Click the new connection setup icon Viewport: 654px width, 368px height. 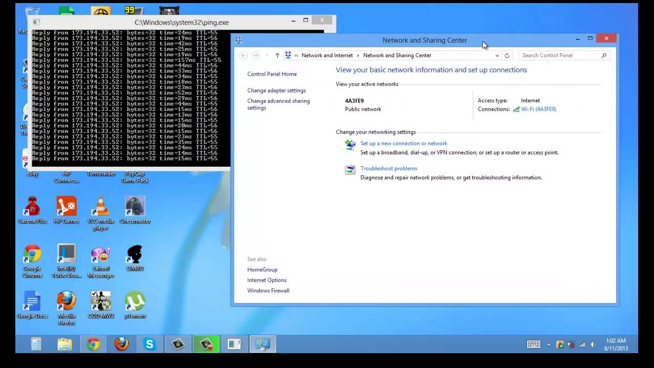coord(350,145)
